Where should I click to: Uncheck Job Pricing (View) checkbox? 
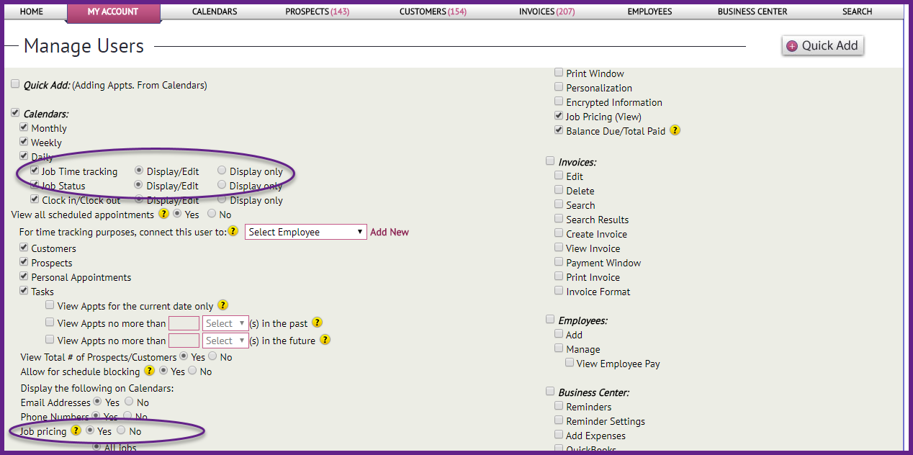coord(559,116)
